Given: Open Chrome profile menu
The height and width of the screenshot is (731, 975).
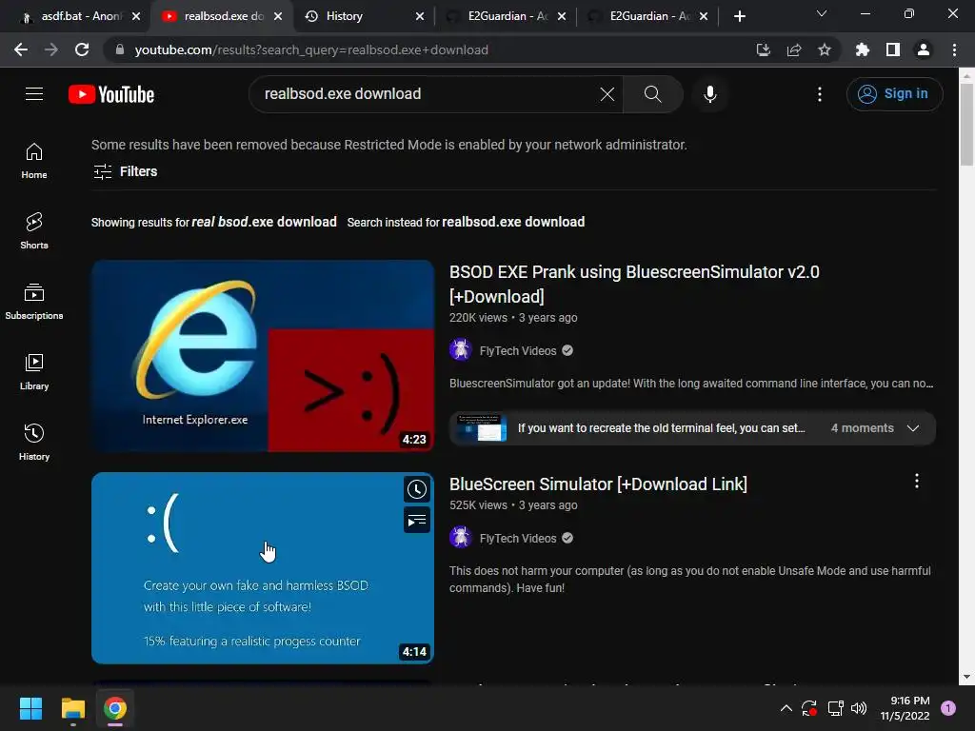Looking at the screenshot, I should tap(924, 49).
